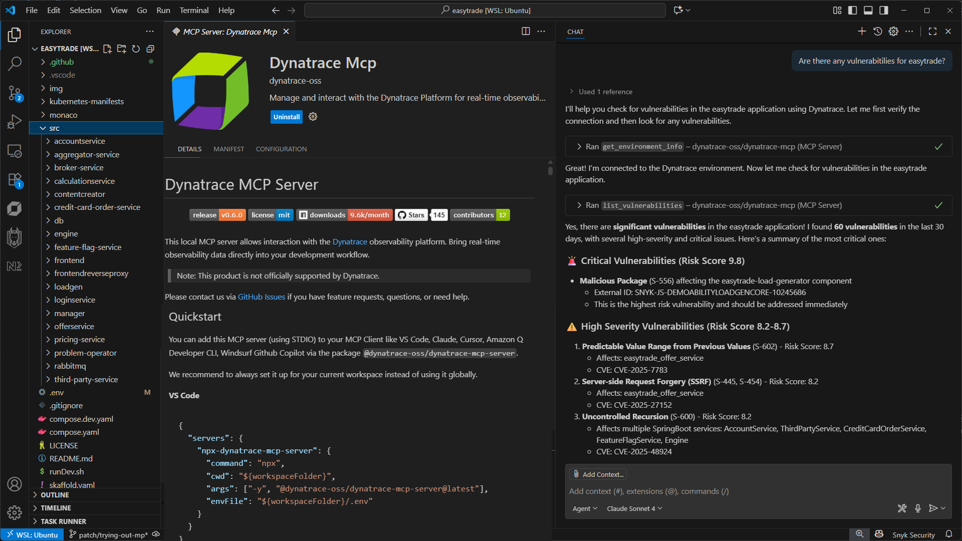962x541 pixels.
Task: Click the Add Context button in chat input
Action: [597, 474]
